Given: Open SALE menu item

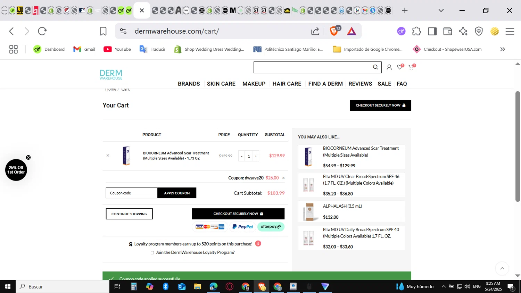Looking at the screenshot, I should [384, 84].
